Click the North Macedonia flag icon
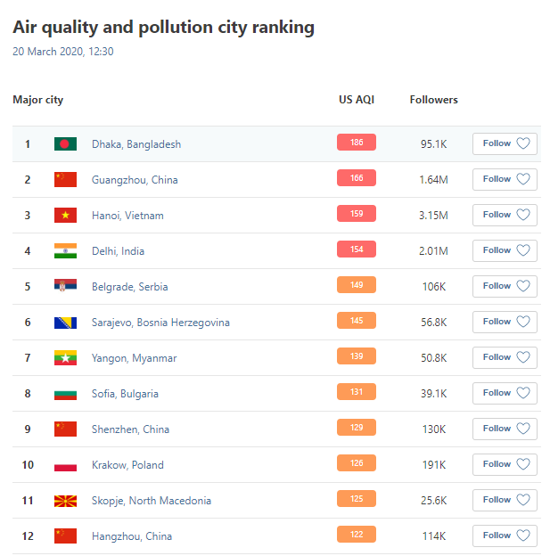The height and width of the screenshot is (556, 550). coord(65,501)
